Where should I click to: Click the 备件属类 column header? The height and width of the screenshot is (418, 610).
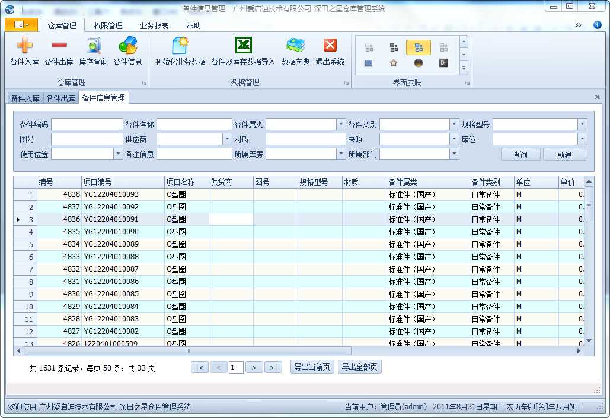pyautogui.click(x=429, y=182)
